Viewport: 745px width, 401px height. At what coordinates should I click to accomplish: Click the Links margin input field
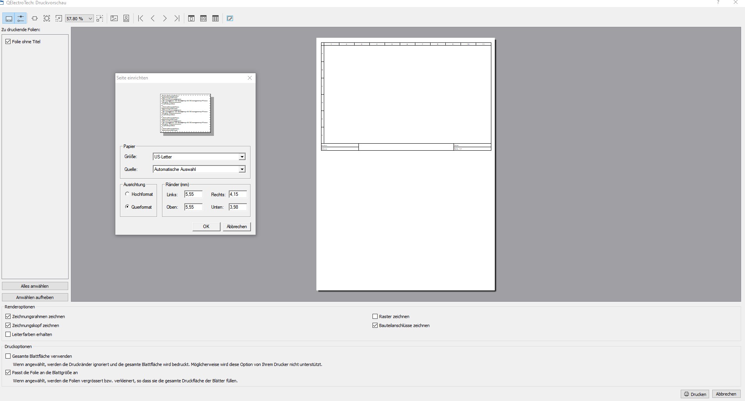tap(193, 194)
